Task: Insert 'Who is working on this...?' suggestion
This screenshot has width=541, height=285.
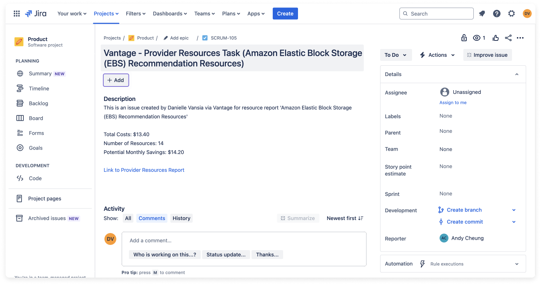Action: [x=165, y=255]
